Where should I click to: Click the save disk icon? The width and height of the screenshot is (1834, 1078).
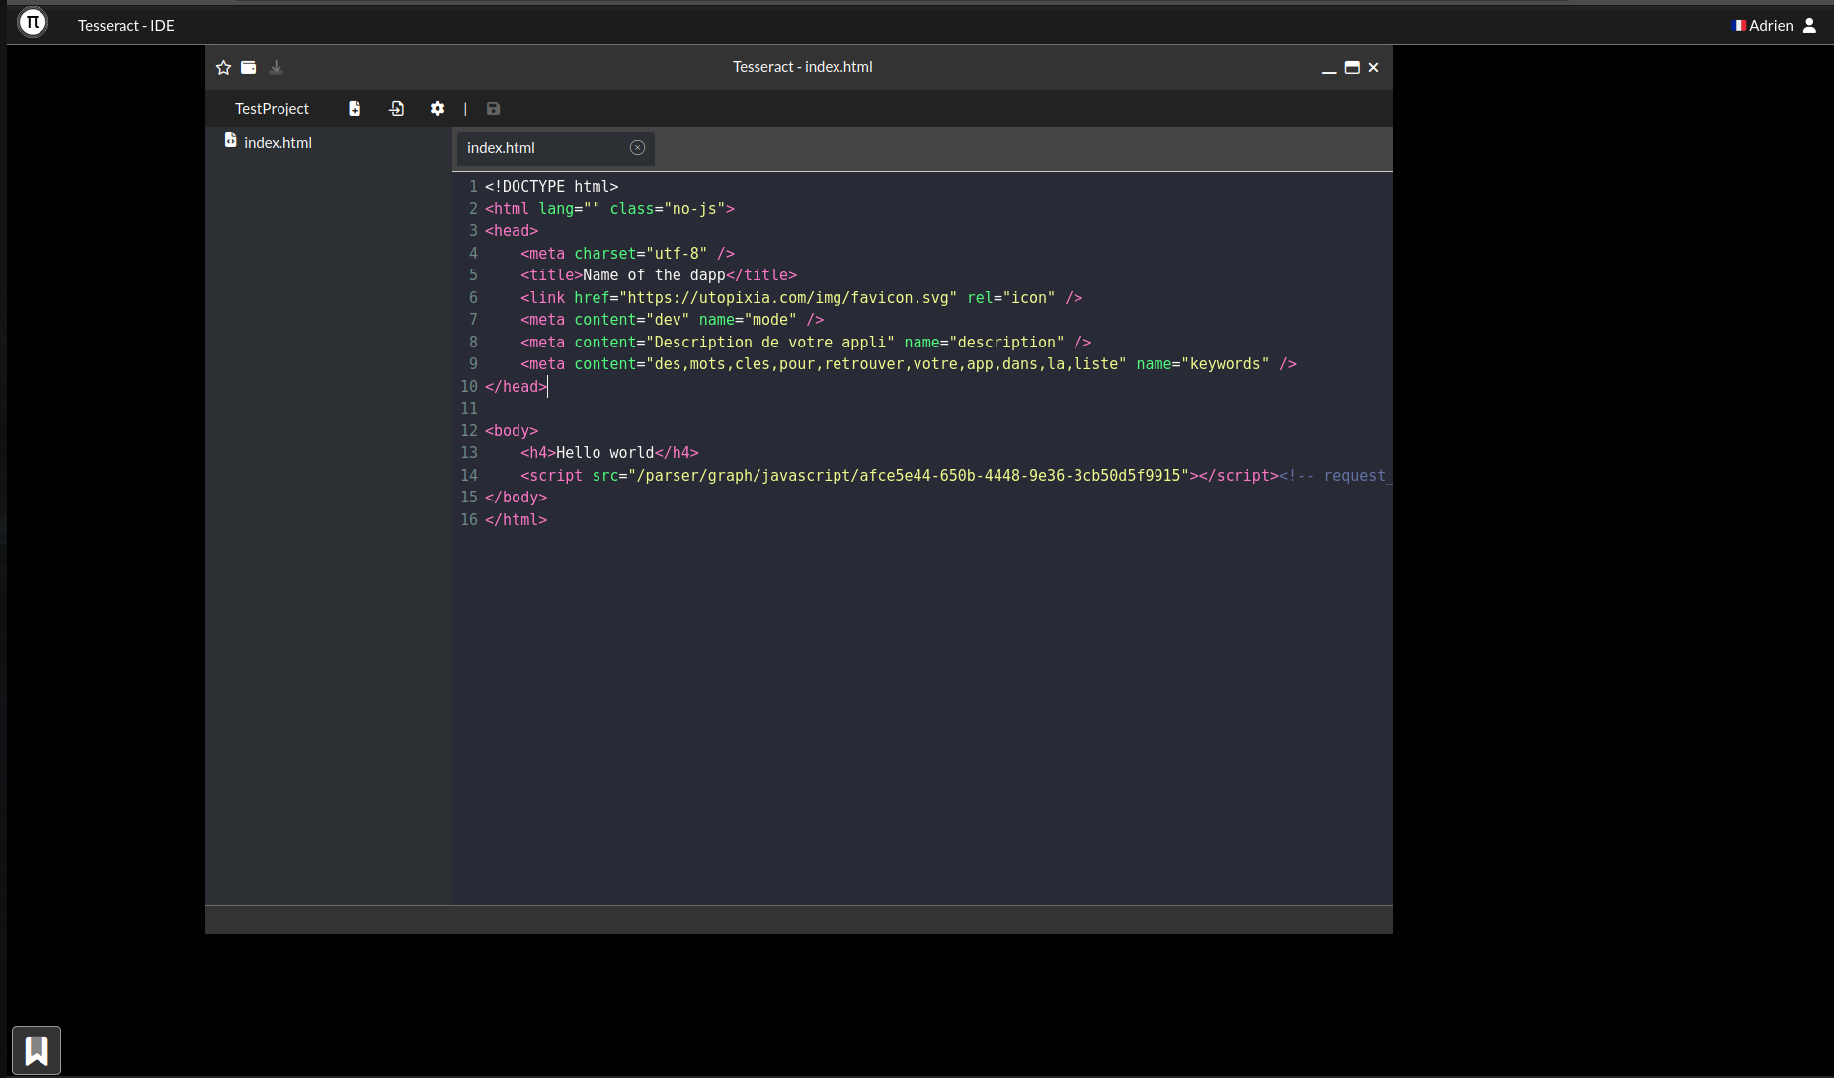point(493,109)
